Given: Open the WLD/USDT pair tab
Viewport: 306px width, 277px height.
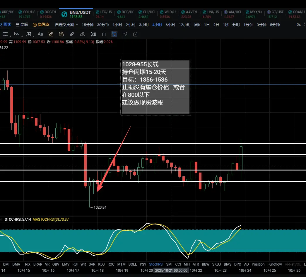Looking at the screenshot, I should [x=168, y=14].
